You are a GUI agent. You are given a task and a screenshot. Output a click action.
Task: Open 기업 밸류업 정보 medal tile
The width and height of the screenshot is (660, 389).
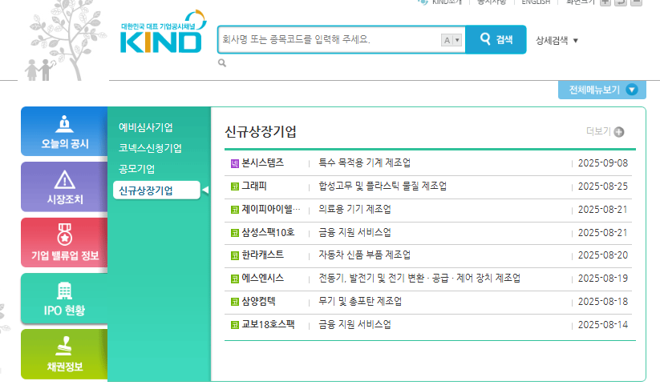(x=64, y=243)
